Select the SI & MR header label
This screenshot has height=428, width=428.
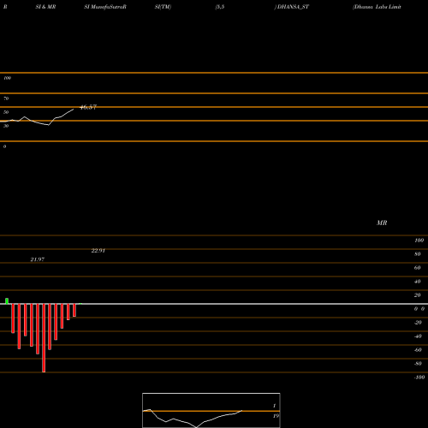45,7
